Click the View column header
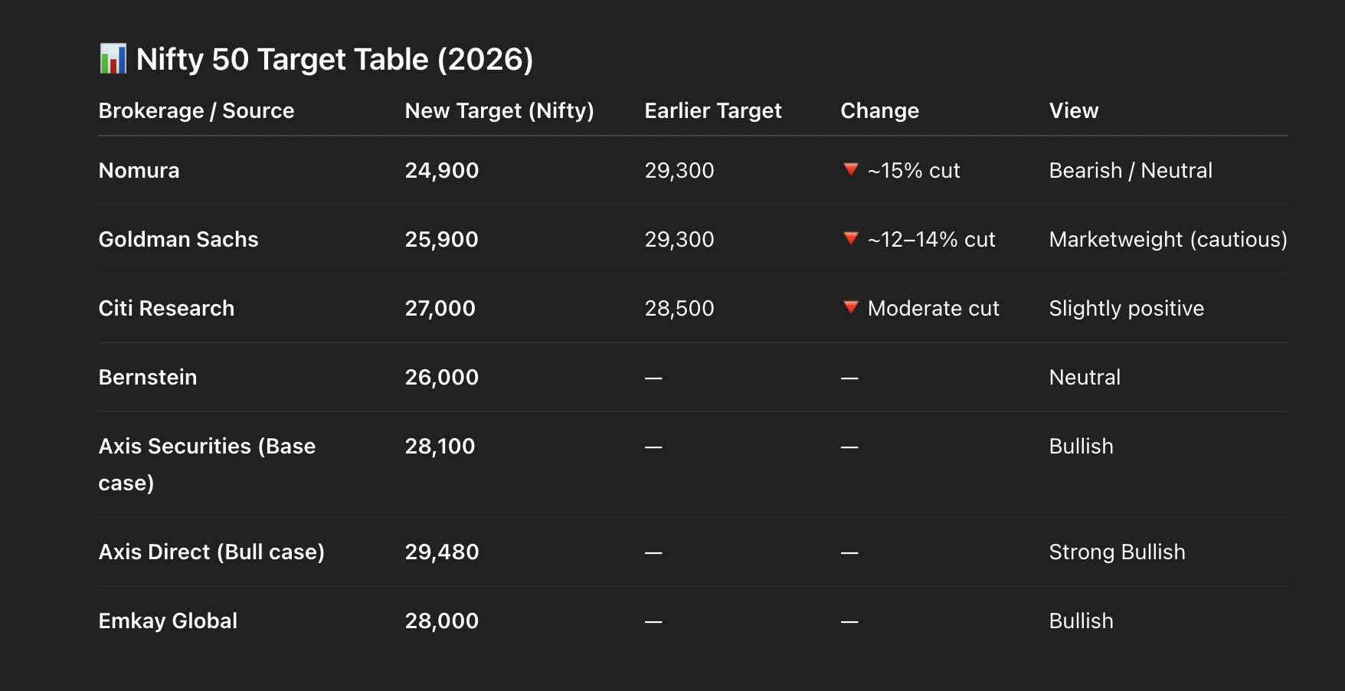 click(1073, 110)
